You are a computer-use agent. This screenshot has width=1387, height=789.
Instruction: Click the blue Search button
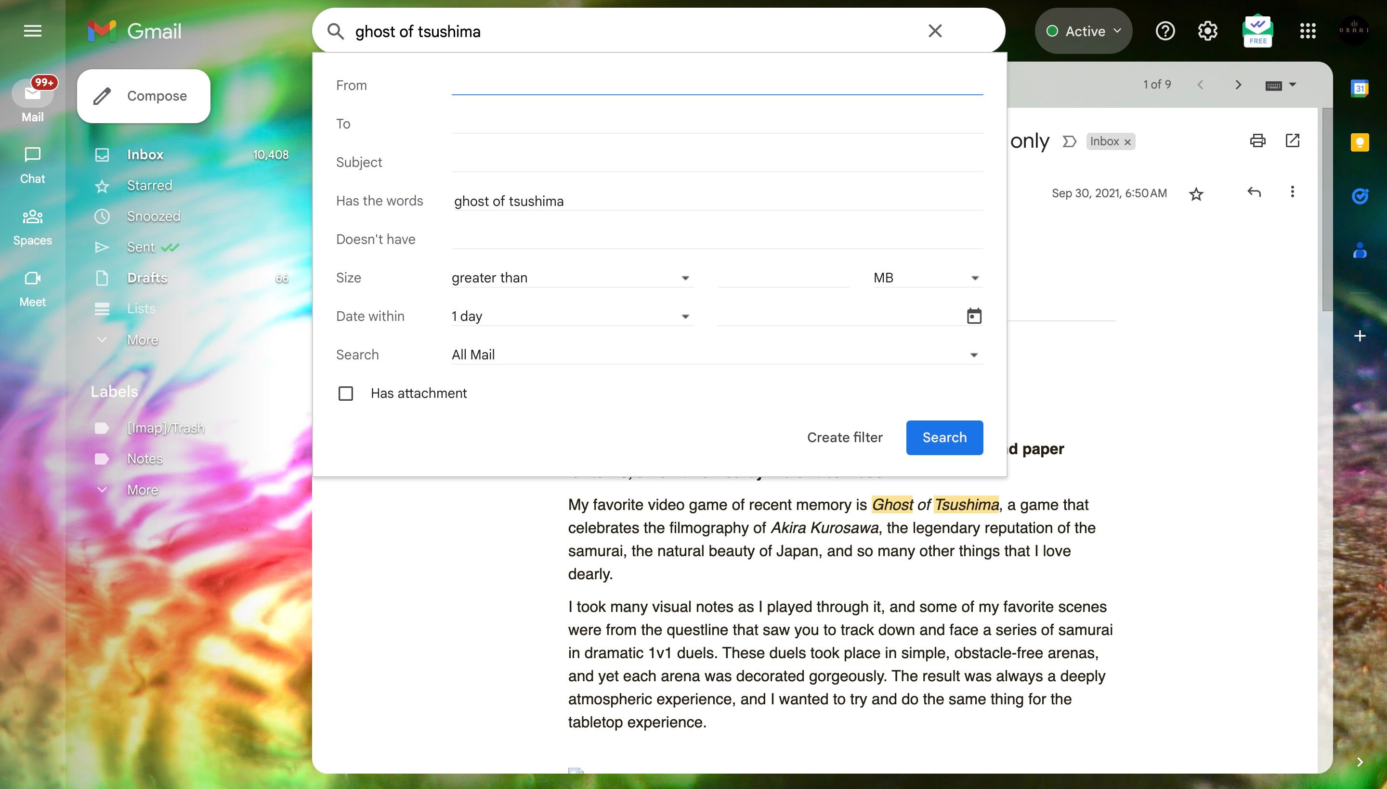coord(944,437)
